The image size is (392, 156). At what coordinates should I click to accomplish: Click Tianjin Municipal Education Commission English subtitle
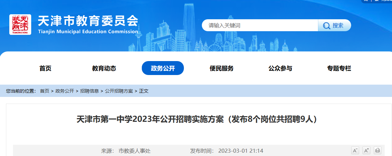click(x=88, y=32)
